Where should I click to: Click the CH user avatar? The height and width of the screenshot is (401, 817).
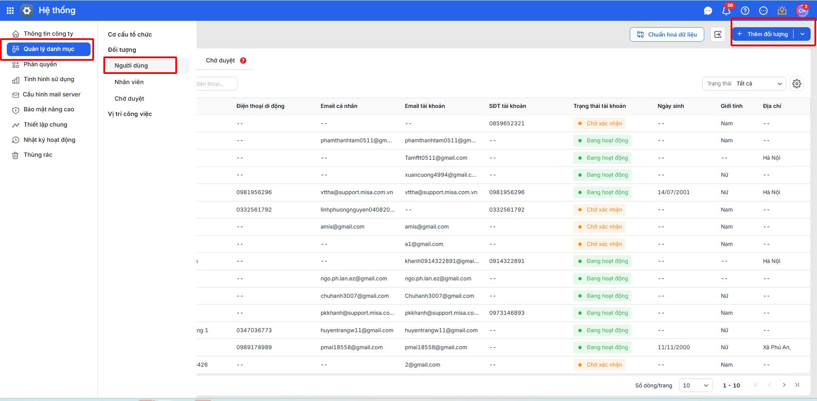[x=802, y=11]
